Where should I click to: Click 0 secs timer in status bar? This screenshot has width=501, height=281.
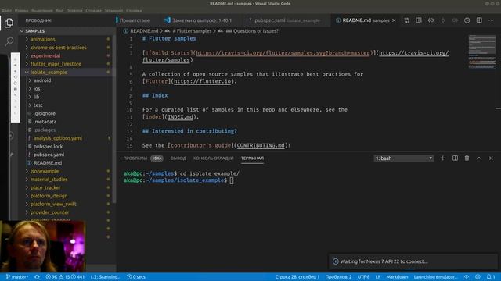[136, 277]
